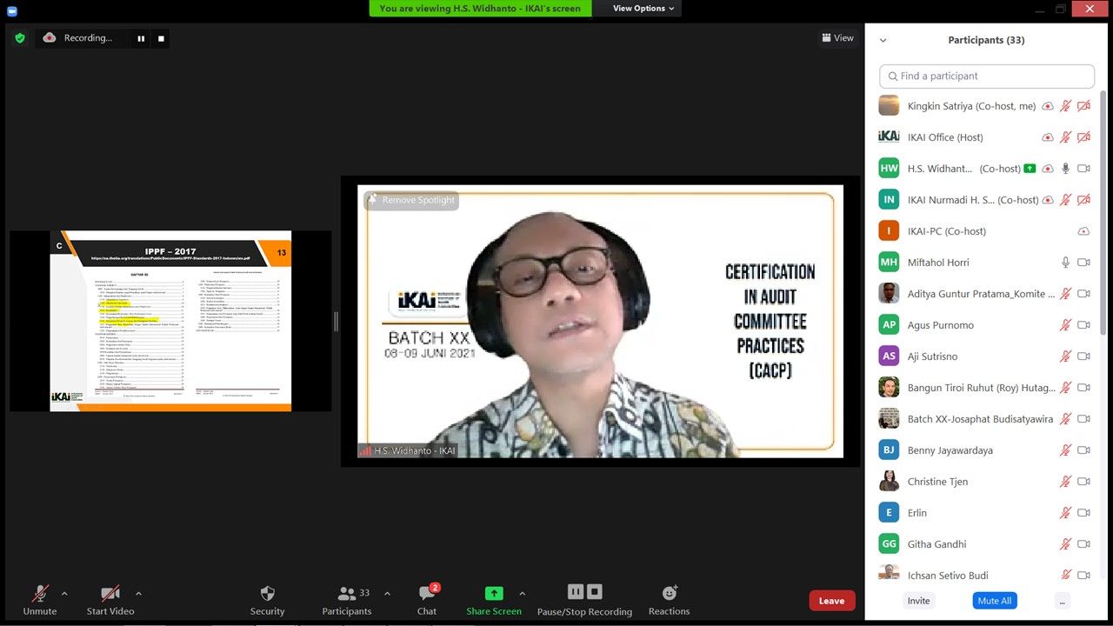Select the shared IPPF-2017 slide thumbnail
Viewport: 1113px width, 626px height.
pyautogui.click(x=170, y=321)
